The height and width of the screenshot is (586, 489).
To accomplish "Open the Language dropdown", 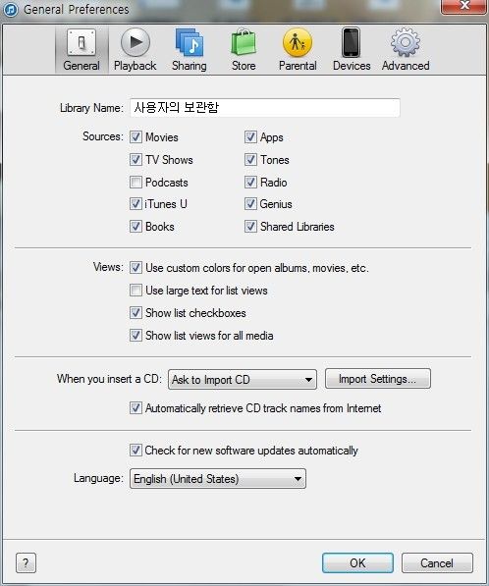I will tap(218, 479).
